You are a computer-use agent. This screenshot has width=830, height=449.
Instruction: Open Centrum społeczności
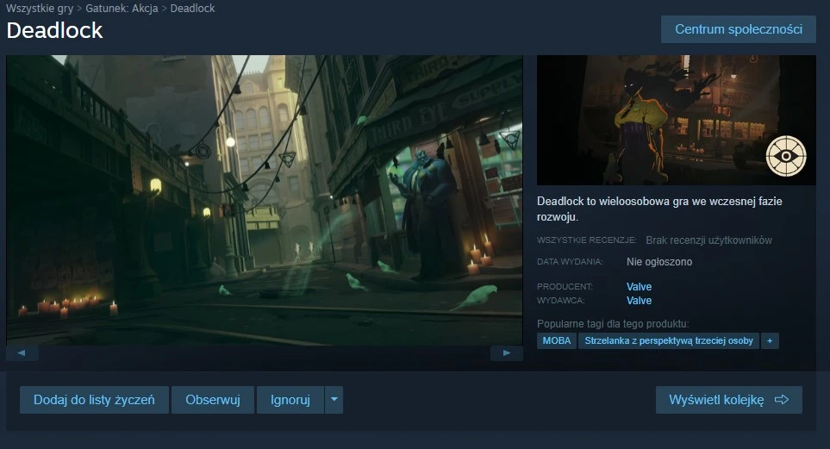point(738,29)
